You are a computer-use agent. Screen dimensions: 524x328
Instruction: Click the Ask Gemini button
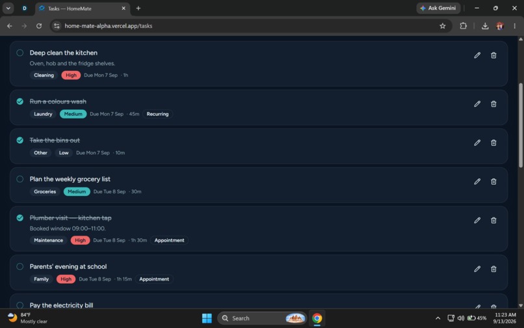[x=438, y=8]
